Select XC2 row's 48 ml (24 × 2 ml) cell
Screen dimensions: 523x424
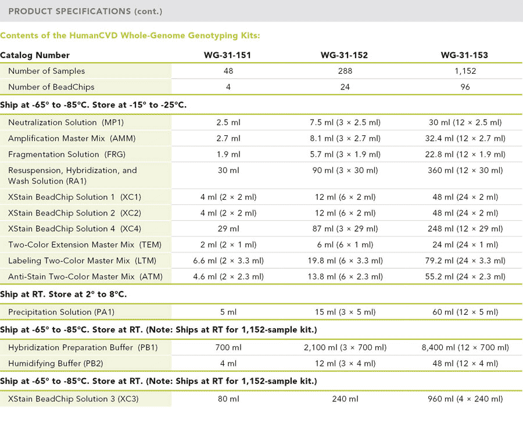click(x=465, y=213)
